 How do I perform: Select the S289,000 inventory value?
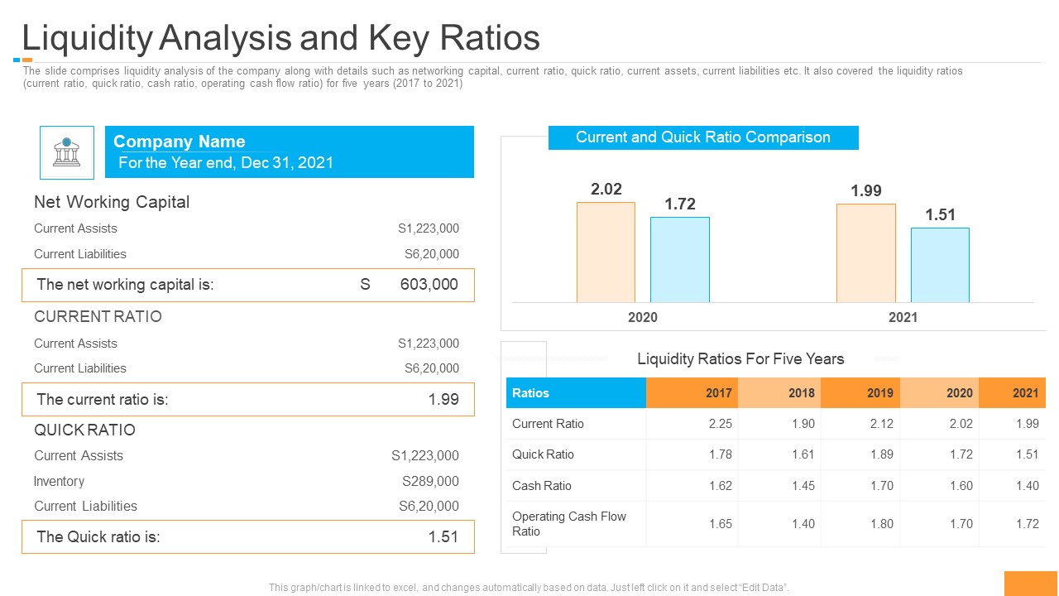(x=430, y=481)
